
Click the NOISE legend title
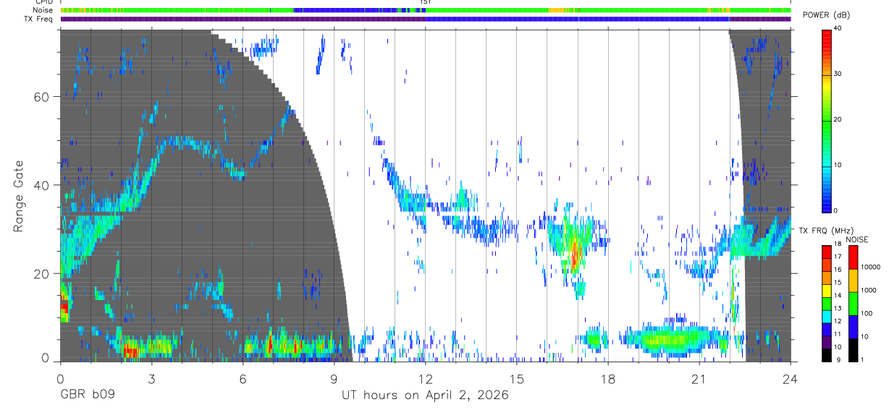[x=857, y=239]
